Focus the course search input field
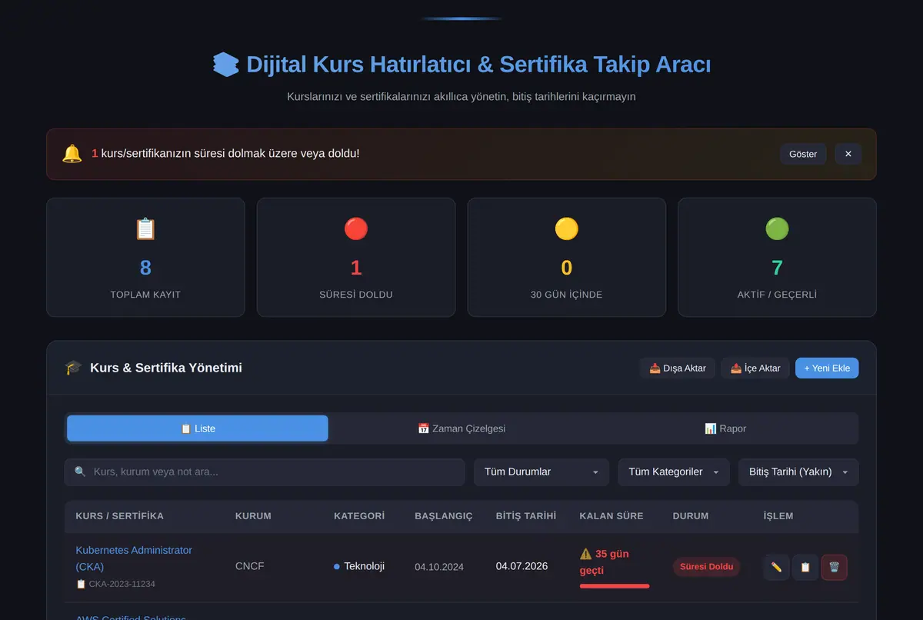Image resolution: width=923 pixels, height=620 pixels. [x=265, y=472]
